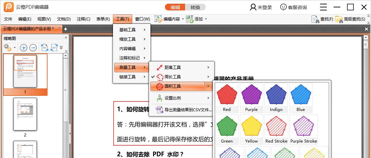Click the 导出测量结果到CSV文件 icon
371x158 pixels.
pyautogui.click(x=160, y=110)
